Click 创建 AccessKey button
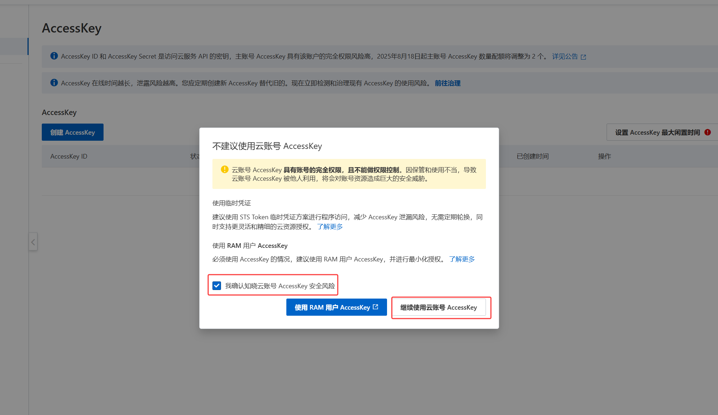The height and width of the screenshot is (415, 718). coord(72,132)
